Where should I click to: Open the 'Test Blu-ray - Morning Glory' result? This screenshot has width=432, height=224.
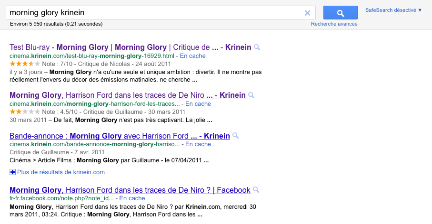(x=131, y=47)
